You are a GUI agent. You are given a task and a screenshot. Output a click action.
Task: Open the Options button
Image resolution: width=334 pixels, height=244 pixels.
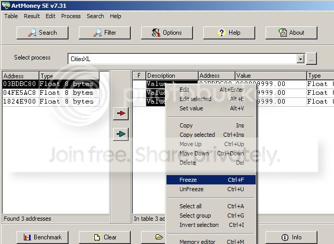point(167,33)
